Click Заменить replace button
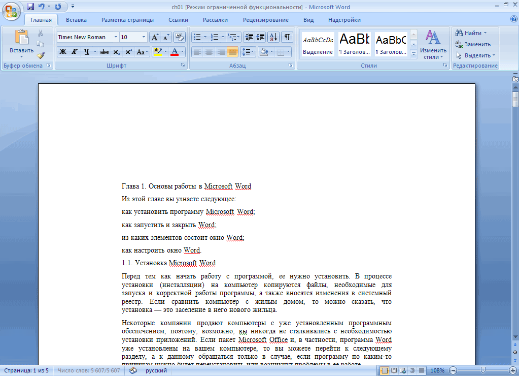The height and width of the screenshot is (376, 519). 473,44
